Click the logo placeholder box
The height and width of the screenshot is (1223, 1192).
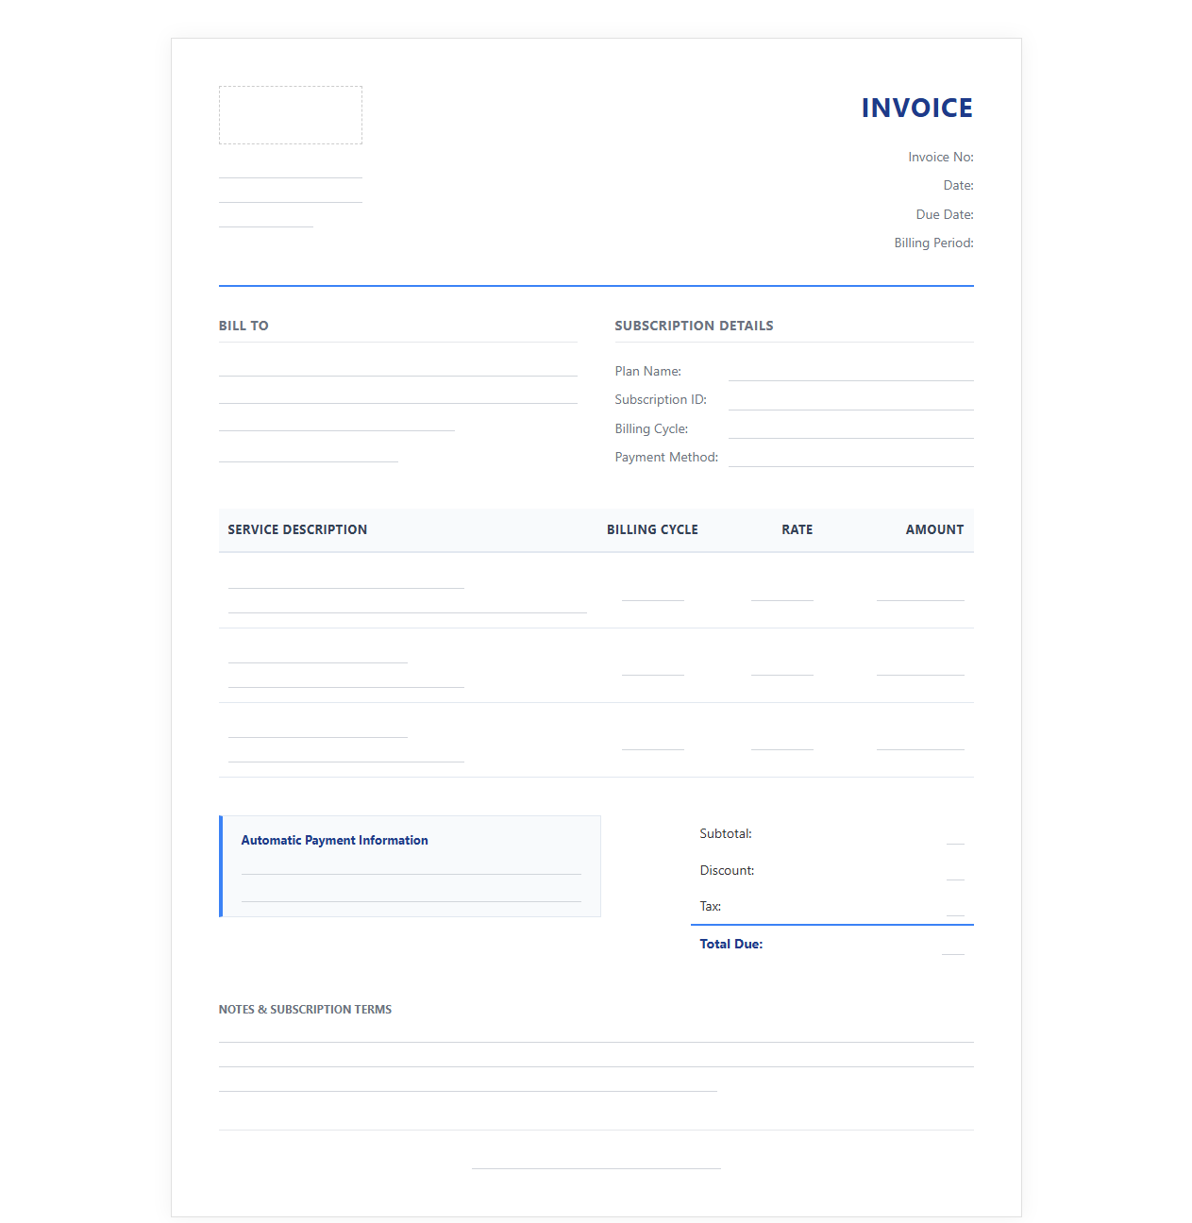(291, 115)
